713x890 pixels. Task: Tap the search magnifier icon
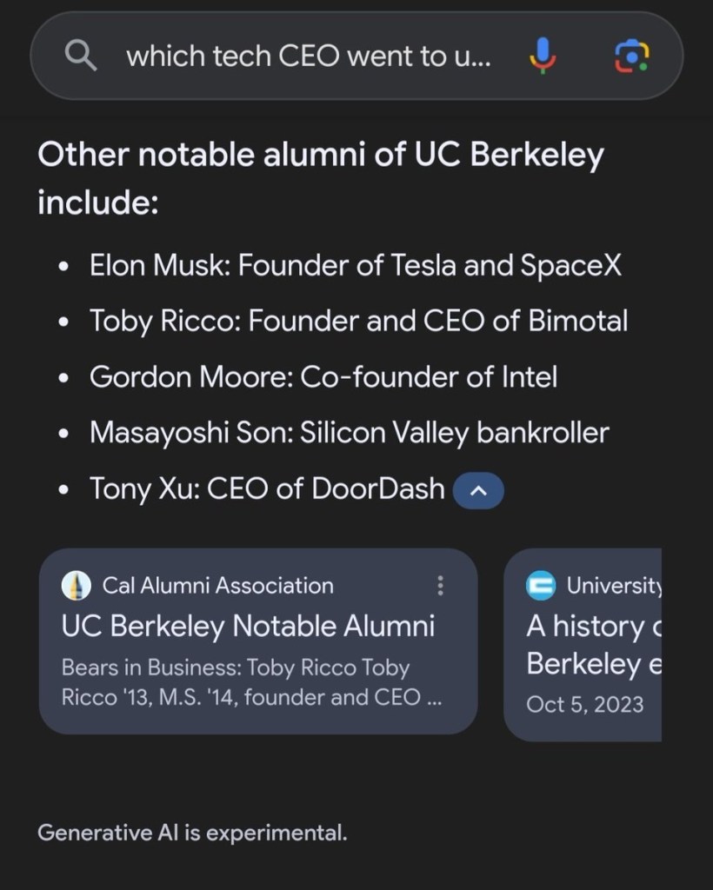[81, 56]
